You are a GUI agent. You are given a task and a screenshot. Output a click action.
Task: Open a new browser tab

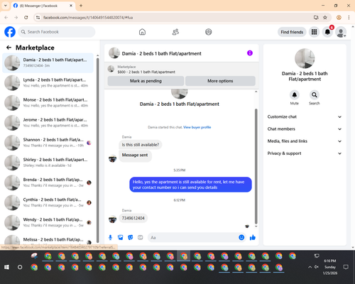[x=81, y=6]
